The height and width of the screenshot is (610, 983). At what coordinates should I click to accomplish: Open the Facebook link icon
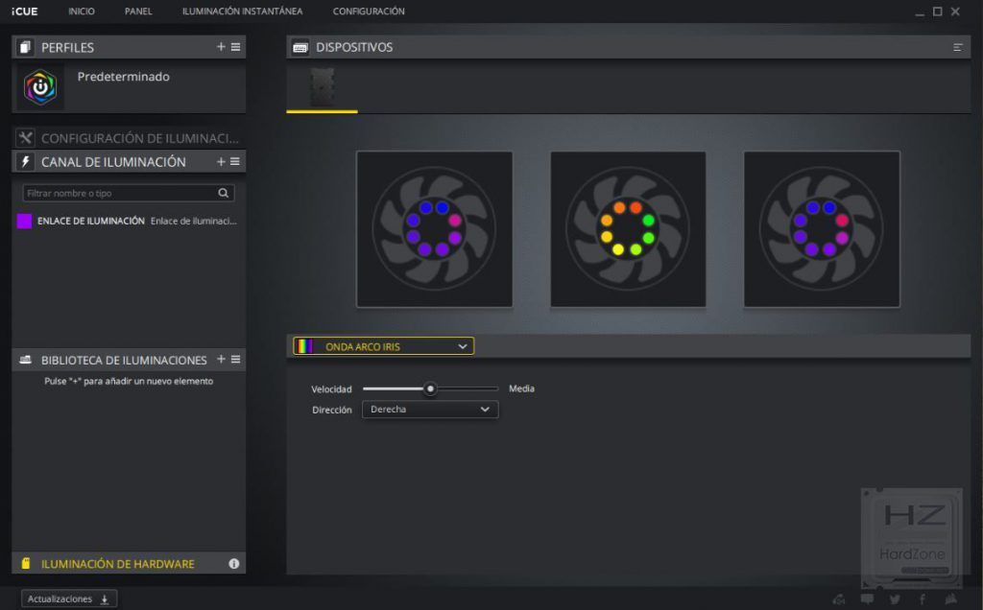tap(923, 599)
